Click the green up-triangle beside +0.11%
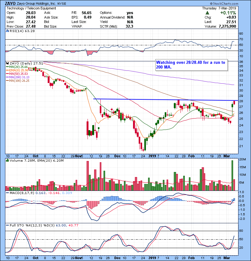251x261 pixels. 207,13
